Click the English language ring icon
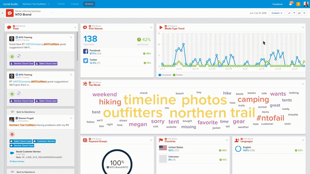Viewport: 310px width, 174px height. pos(238,149)
